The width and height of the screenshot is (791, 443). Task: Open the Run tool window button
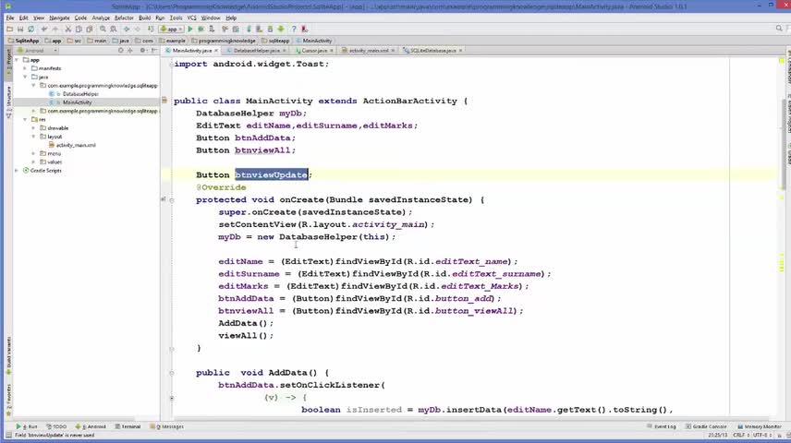point(27,426)
